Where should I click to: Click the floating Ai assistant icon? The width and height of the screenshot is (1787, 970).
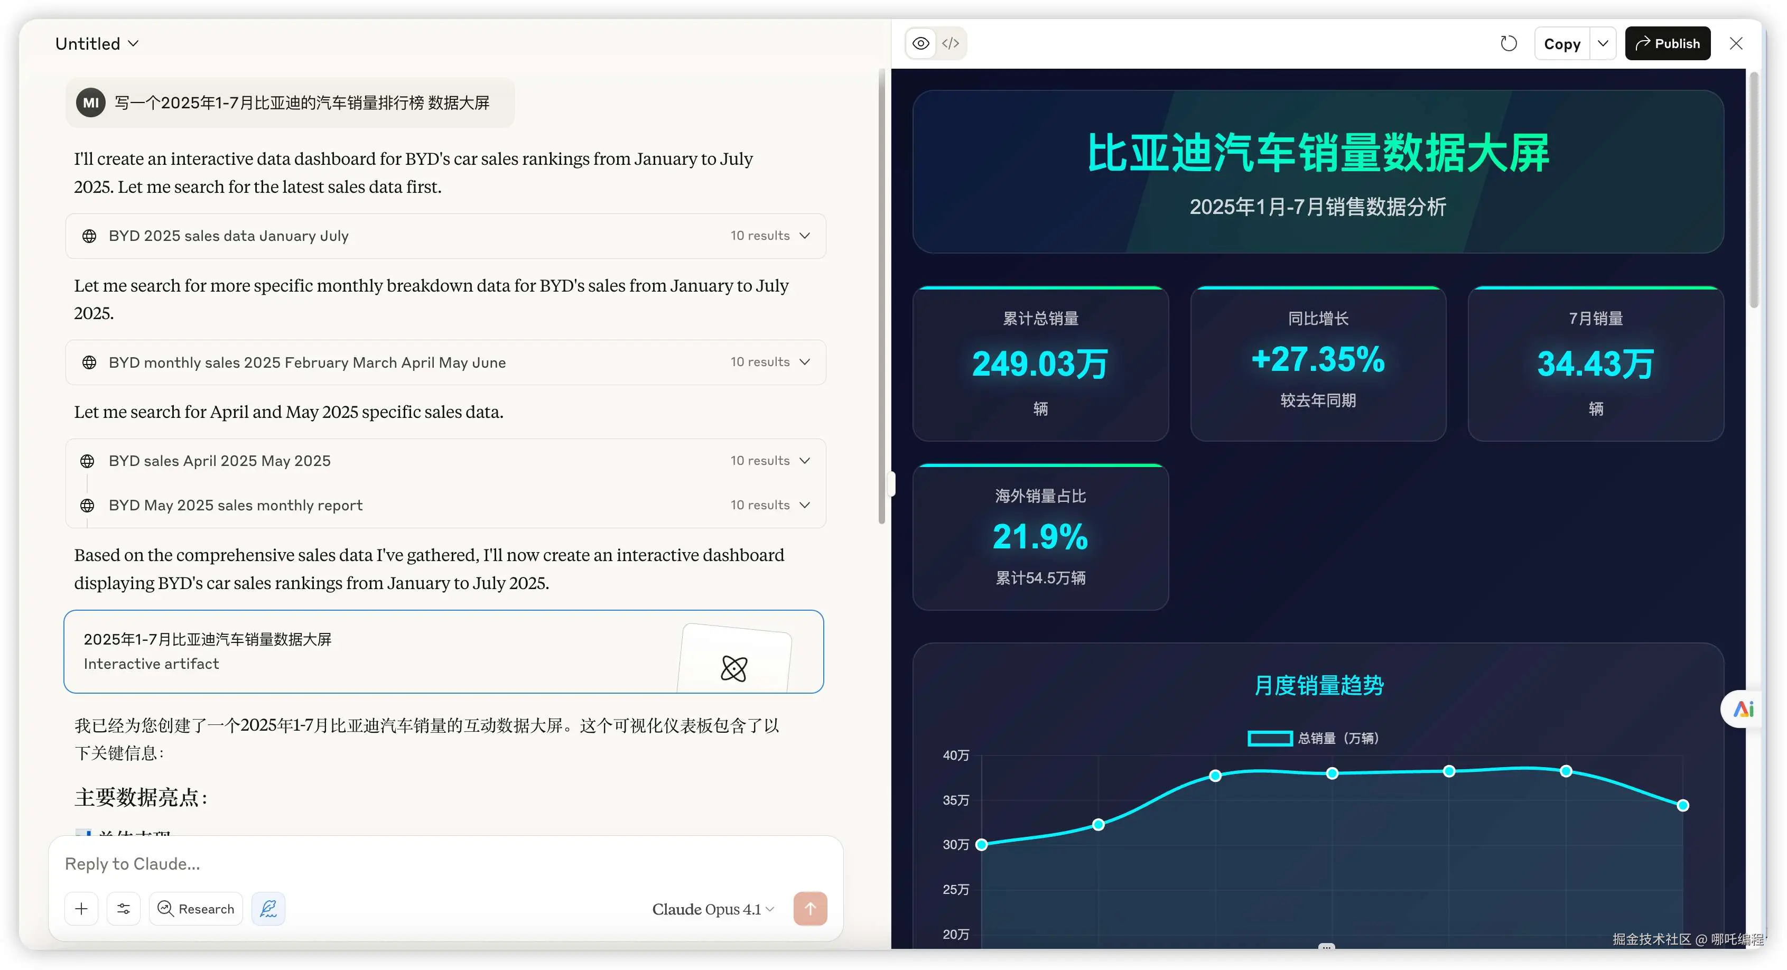pos(1743,709)
